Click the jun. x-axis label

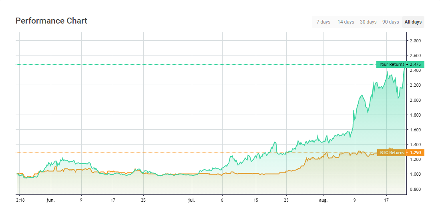click(51, 200)
